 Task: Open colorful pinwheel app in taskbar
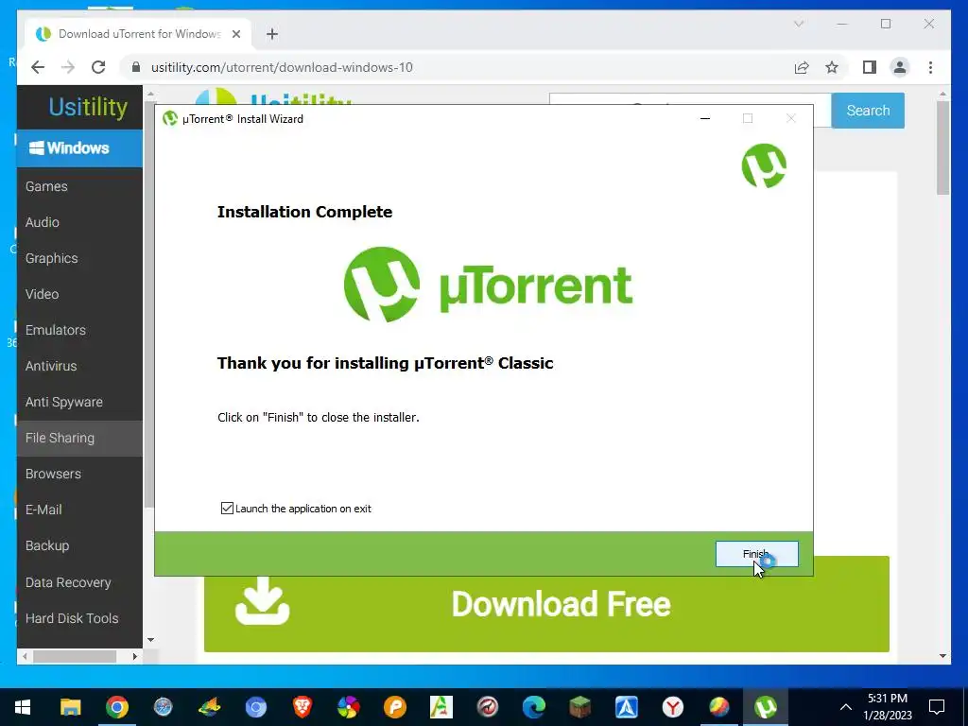pyautogui.click(x=348, y=707)
